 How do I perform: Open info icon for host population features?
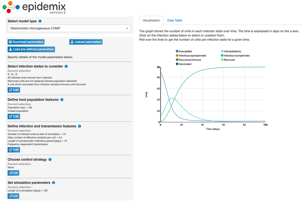point(62,100)
